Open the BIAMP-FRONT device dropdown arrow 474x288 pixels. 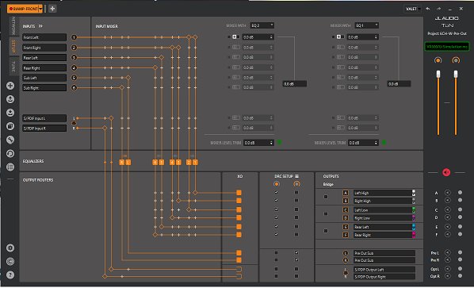(40, 9)
